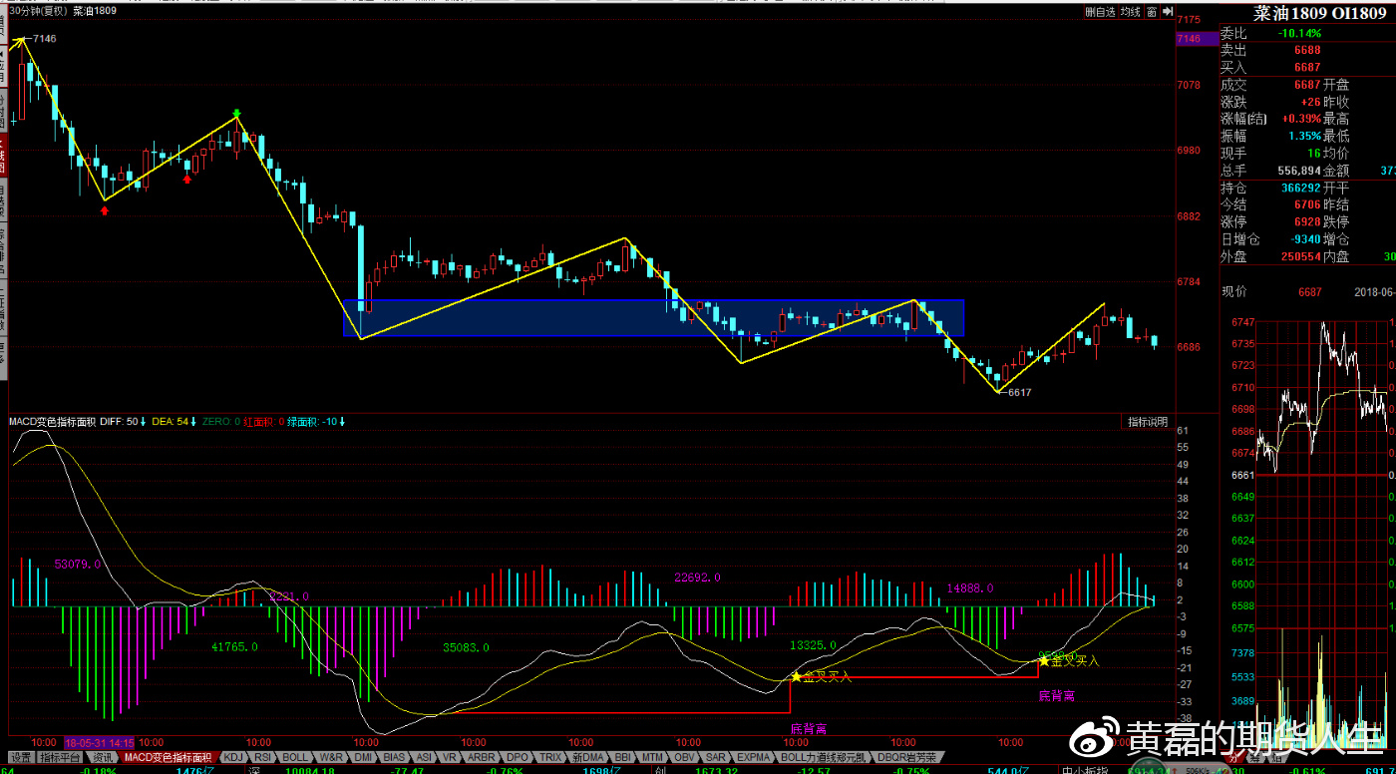1396x774 pixels.
Task: Select the RSI indicator tab
Action: [x=263, y=757]
